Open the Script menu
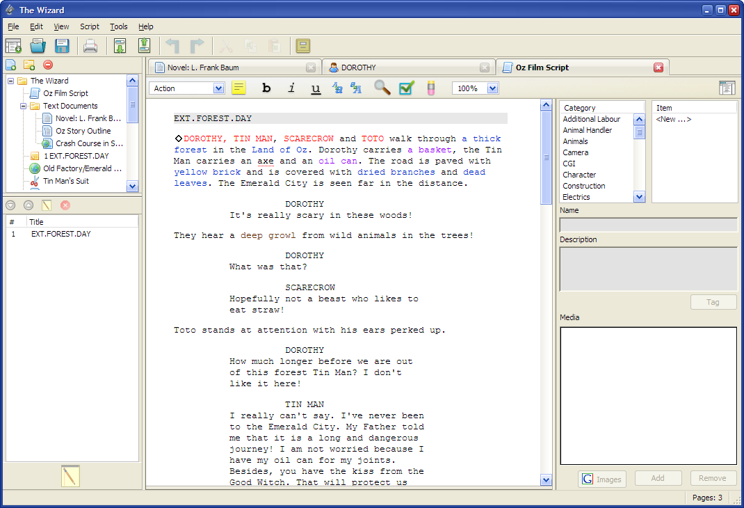This screenshot has width=744, height=508. (x=90, y=26)
